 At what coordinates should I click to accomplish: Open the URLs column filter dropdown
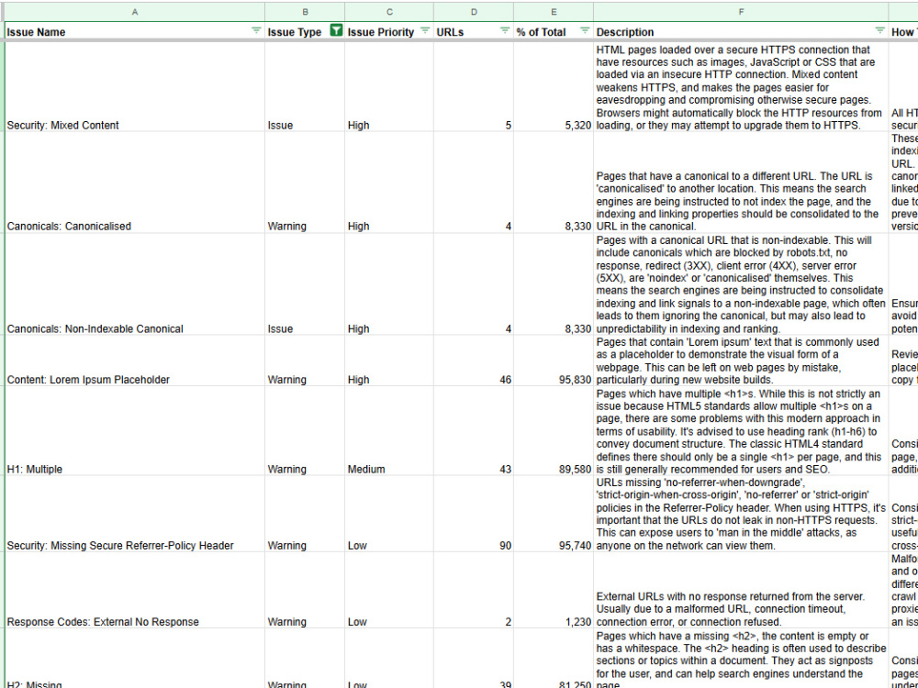click(x=505, y=30)
